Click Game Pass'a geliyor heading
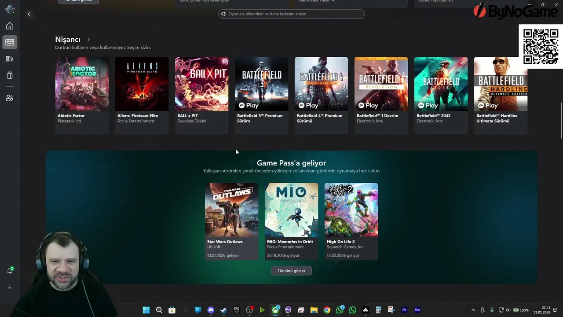 [x=291, y=163]
